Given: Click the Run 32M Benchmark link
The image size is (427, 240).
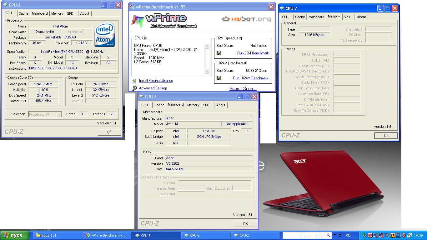Looking at the screenshot, I should coord(253,53).
